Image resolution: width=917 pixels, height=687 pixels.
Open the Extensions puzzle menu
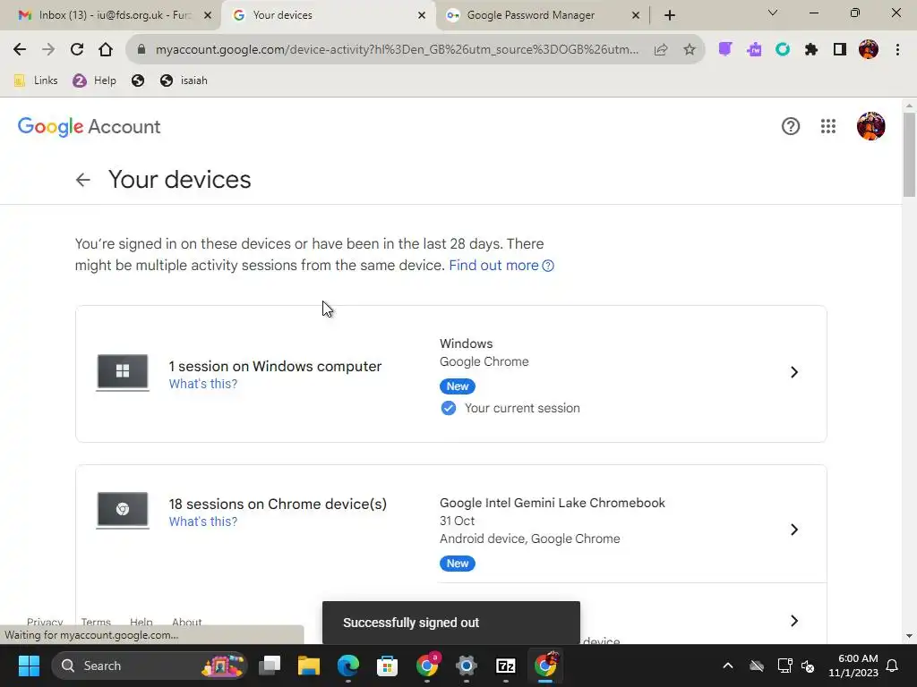pos(811,50)
